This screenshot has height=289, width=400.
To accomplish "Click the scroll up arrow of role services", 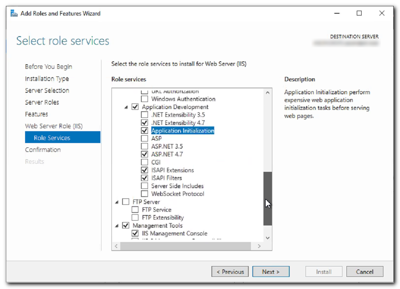I will click(x=268, y=93).
